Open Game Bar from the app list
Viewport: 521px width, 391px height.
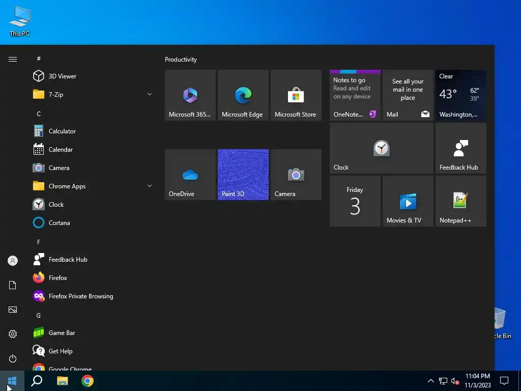click(x=92, y=333)
